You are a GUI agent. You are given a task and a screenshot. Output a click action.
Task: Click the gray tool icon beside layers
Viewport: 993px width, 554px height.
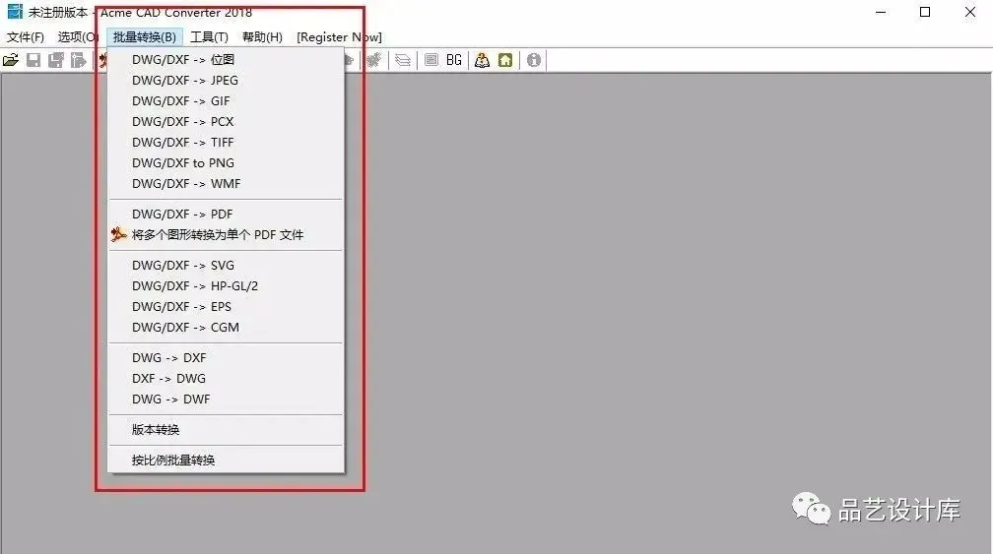(375, 60)
